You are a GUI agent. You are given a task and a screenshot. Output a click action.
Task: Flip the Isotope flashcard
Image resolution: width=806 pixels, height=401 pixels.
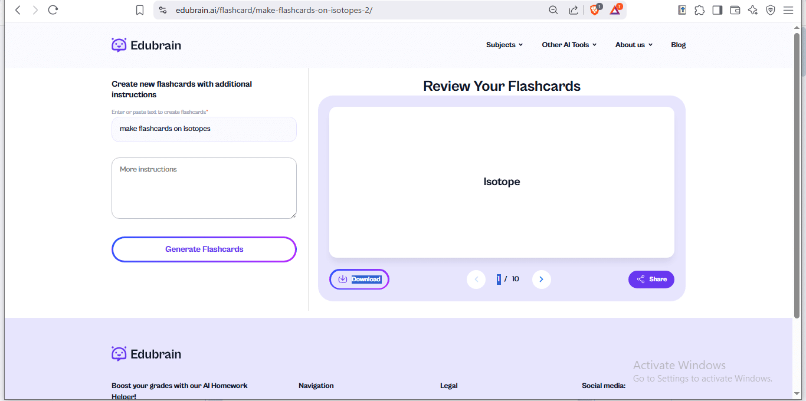pos(502,182)
